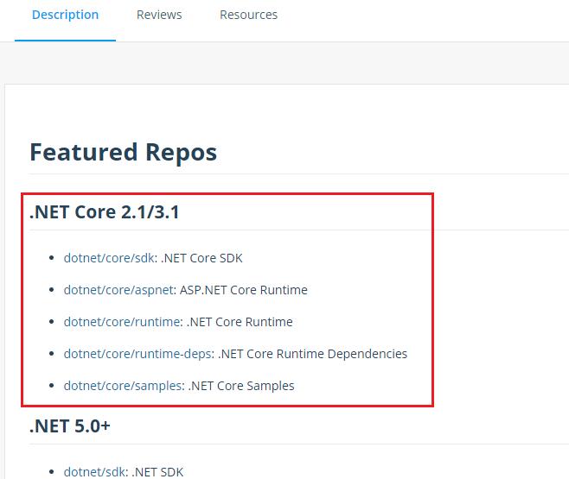Click the .NET Core 2.1/3.1 heading

105,211
